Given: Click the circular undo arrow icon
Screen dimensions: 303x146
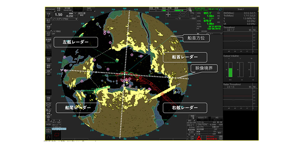Looking at the screenshot, I should (48, 137).
